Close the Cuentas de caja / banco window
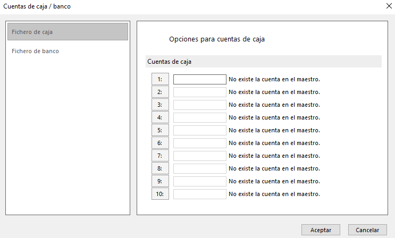 point(389,6)
